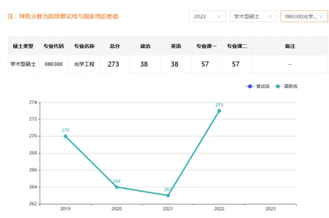Toggle the 复试线 legend series

[258, 86]
